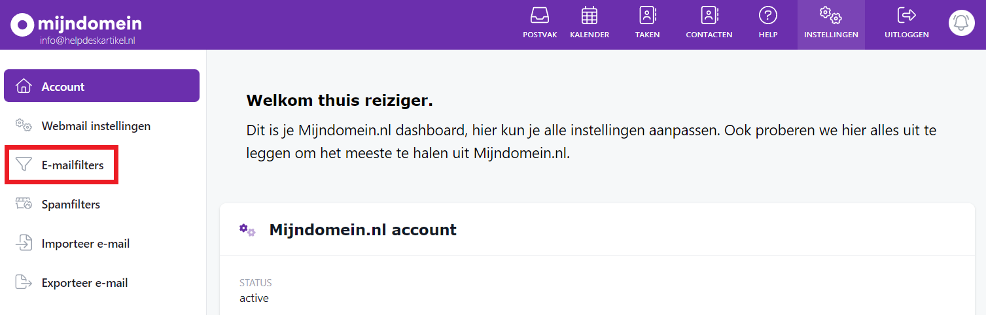Click the funnel icon beside E-mailfilters
This screenshot has width=986, height=315.
pos(24,165)
